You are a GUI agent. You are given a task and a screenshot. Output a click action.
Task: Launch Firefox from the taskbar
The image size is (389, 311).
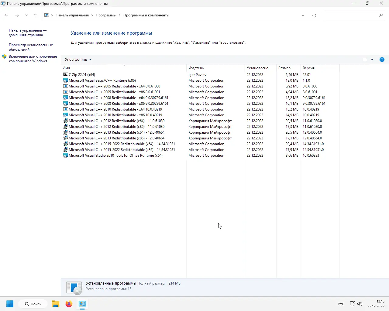coord(69,304)
